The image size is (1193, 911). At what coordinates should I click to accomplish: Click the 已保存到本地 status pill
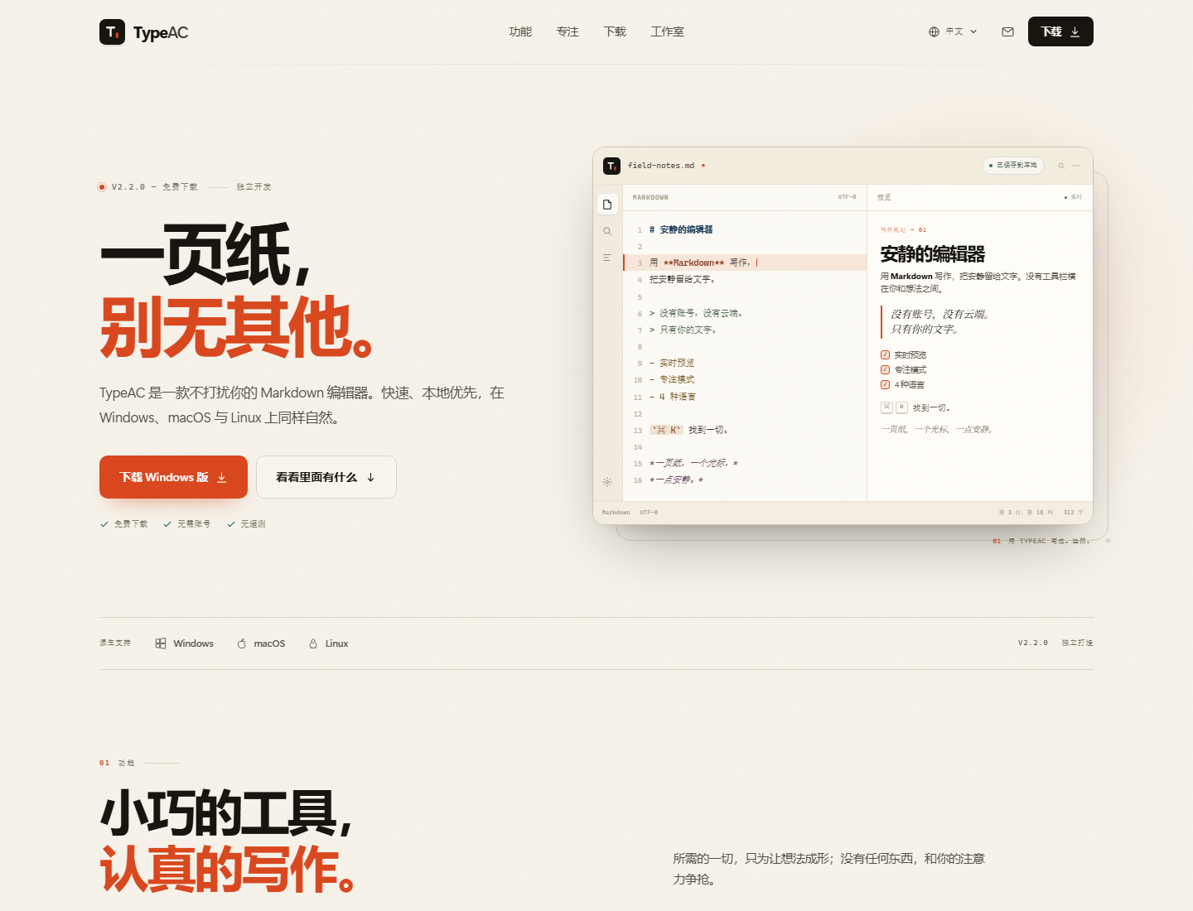tap(1012, 166)
